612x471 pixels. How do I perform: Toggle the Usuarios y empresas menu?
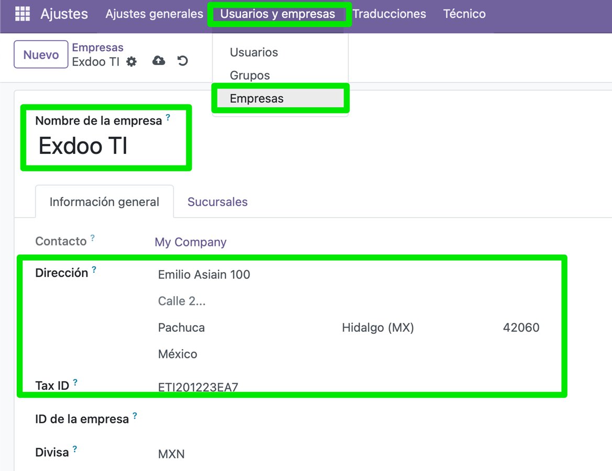(277, 14)
